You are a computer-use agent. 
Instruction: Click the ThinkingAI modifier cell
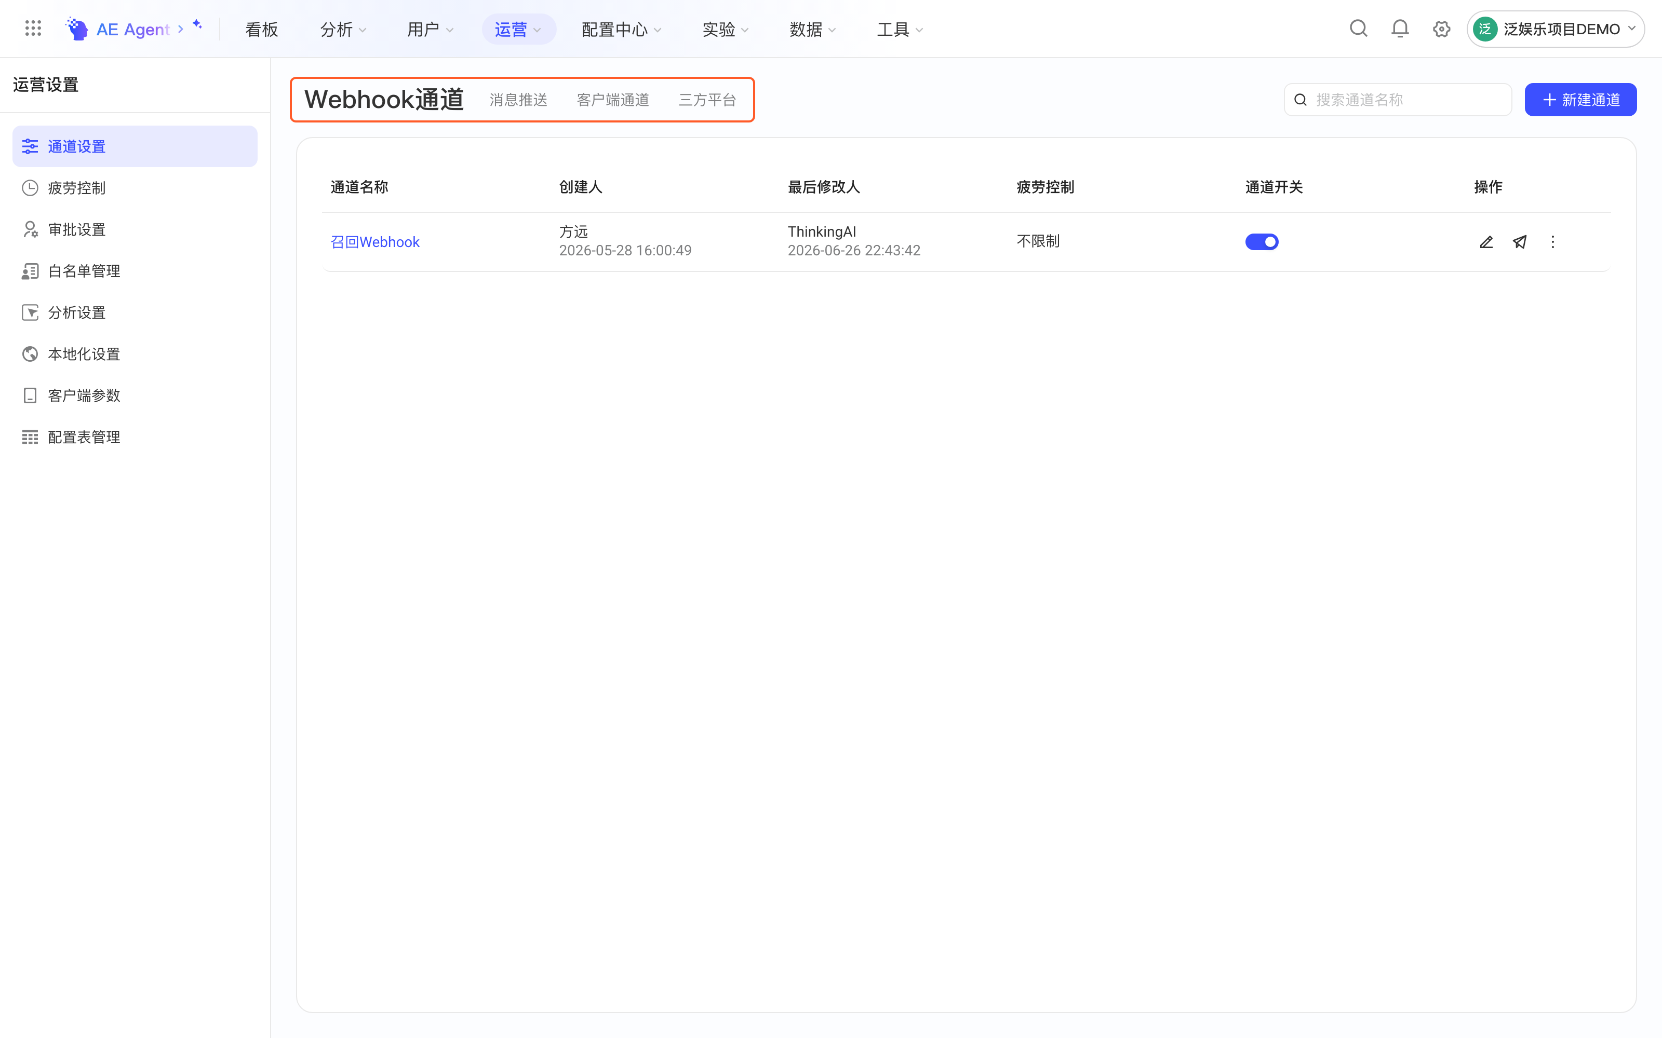click(821, 232)
